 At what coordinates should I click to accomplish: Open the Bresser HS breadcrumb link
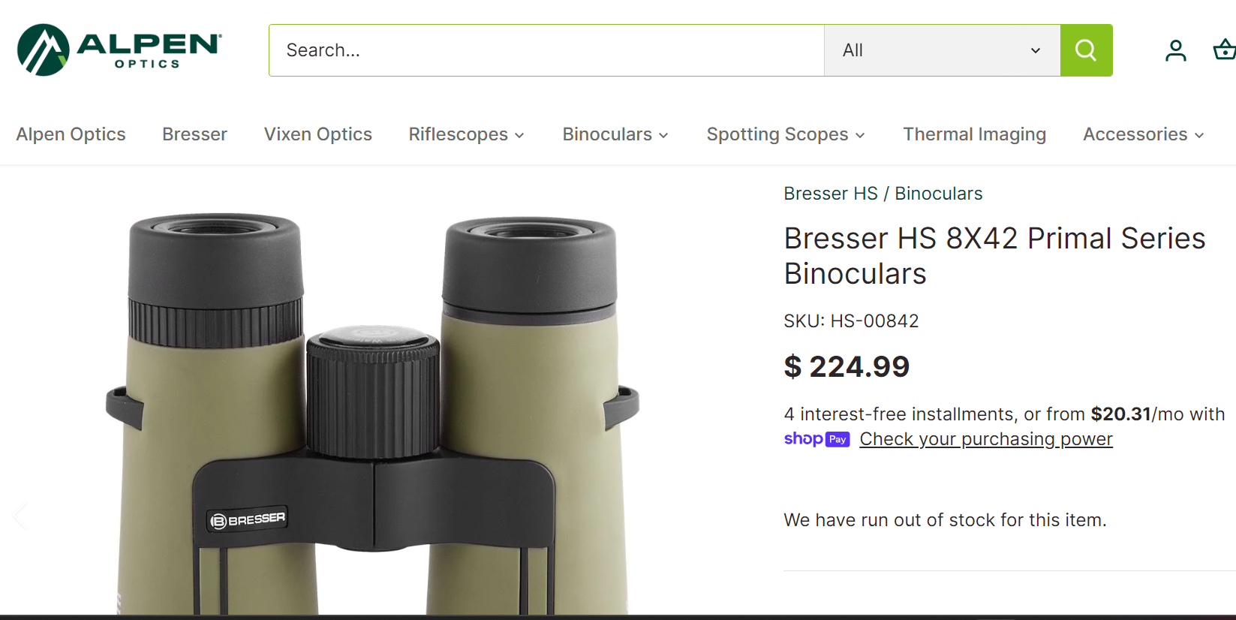830,193
